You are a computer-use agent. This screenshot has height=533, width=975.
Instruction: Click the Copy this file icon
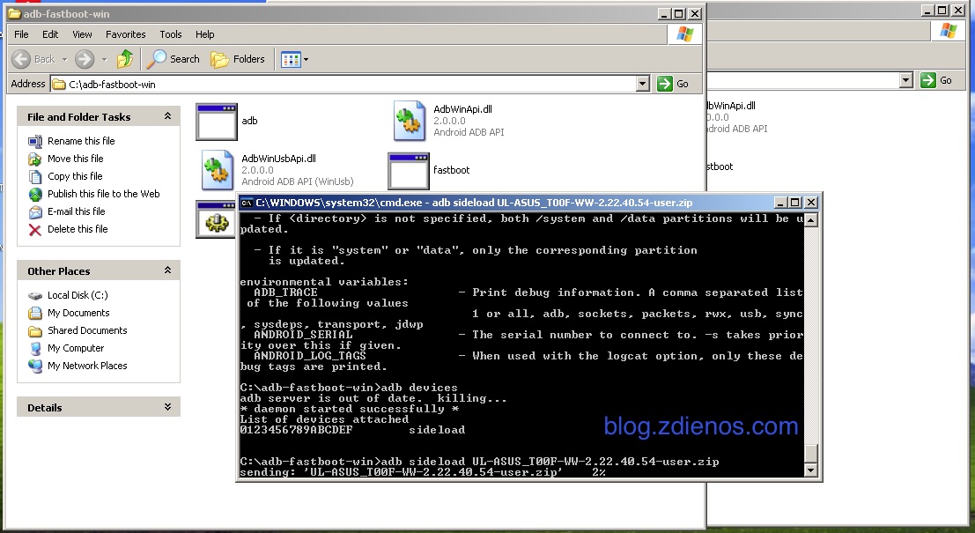pyautogui.click(x=35, y=176)
